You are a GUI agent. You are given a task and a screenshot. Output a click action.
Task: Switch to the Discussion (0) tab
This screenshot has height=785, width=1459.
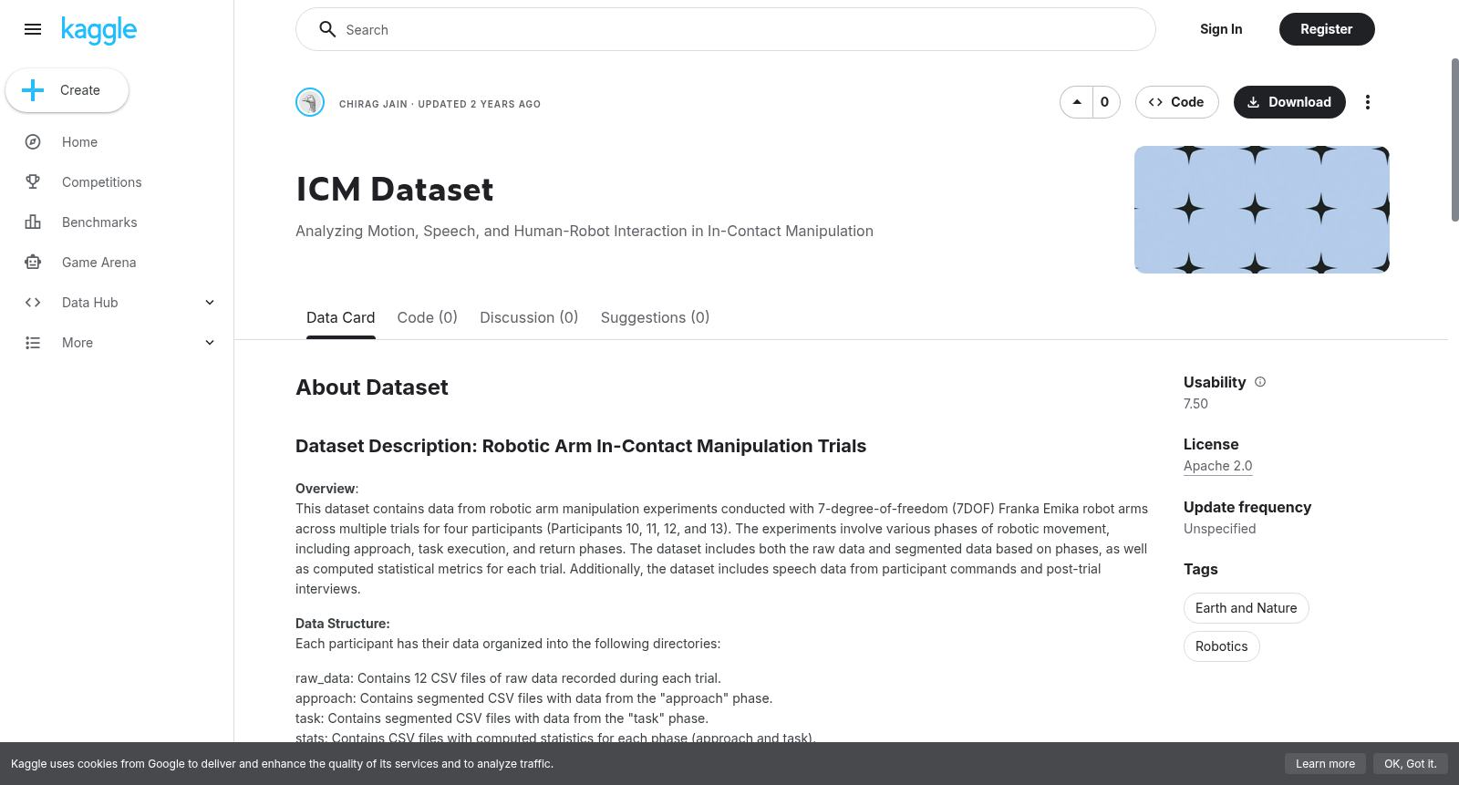click(x=529, y=317)
